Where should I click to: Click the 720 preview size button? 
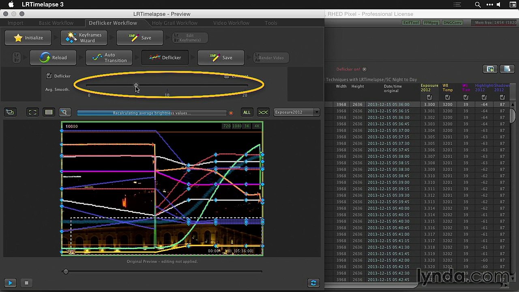coord(227,126)
